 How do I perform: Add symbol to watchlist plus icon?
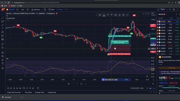coord(176,14)
